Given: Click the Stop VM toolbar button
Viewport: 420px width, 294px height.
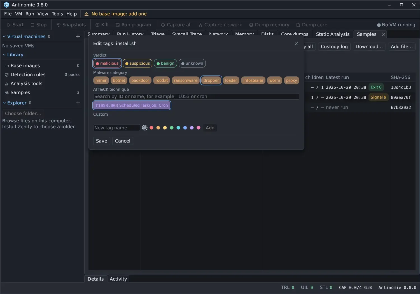Looking at the screenshot, I should point(39,25).
